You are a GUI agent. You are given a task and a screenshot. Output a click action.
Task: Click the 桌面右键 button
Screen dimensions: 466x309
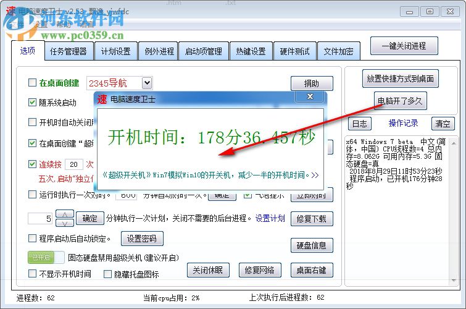tap(312, 270)
